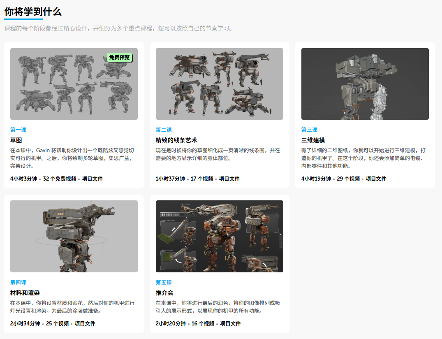Click the 你将学到什么 section heading
442x339 pixels.
click(x=33, y=12)
